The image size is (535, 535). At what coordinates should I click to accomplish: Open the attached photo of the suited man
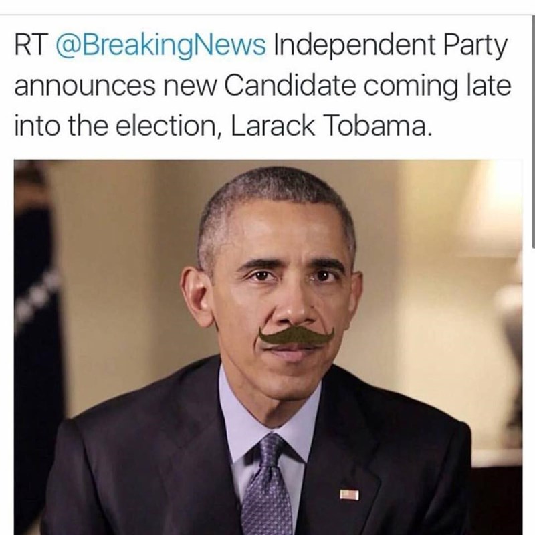pos(268,347)
